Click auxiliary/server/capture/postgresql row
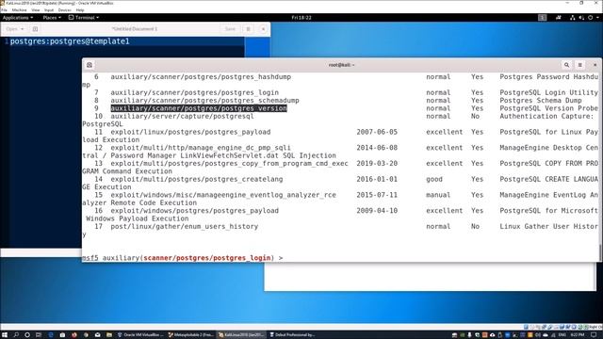603x339 pixels. [x=182, y=116]
